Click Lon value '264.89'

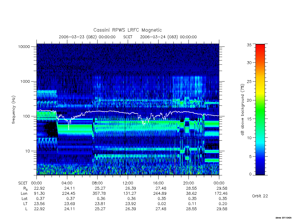[x=160, y=194]
